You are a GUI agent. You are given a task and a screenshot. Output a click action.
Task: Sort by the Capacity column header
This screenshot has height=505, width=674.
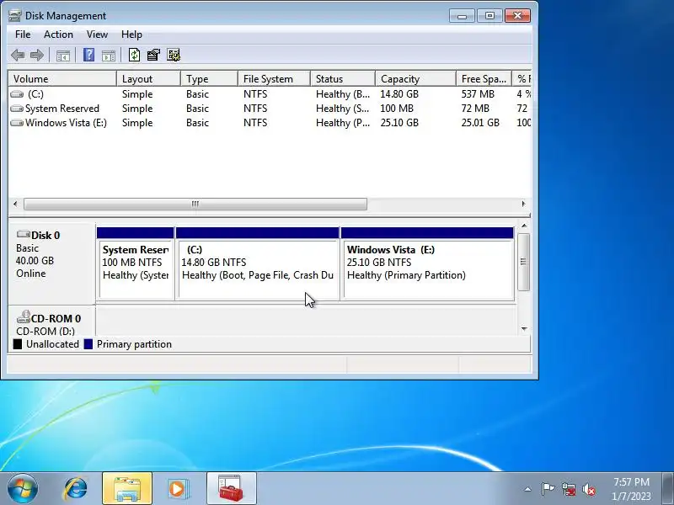pos(415,79)
